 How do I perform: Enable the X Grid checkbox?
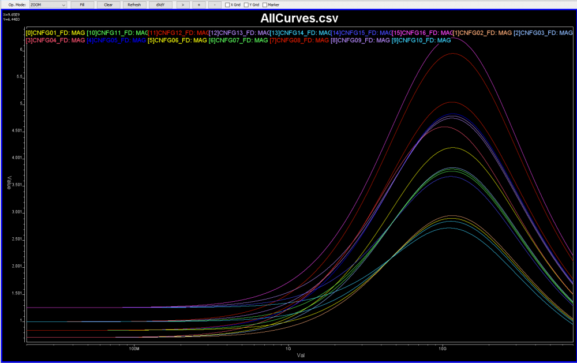[227, 5]
